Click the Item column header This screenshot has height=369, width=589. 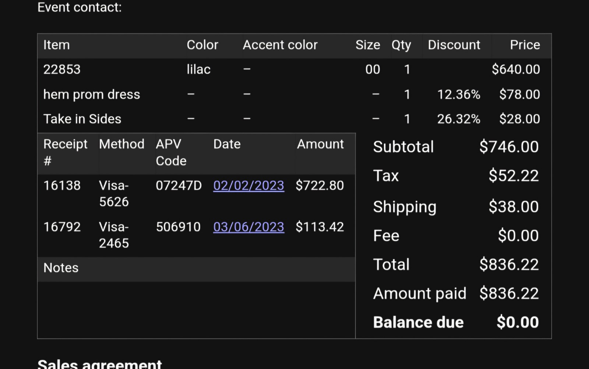pyautogui.click(x=57, y=45)
